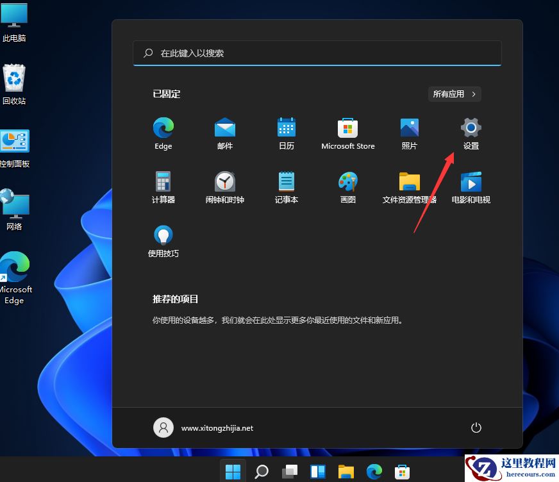This screenshot has height=482, width=559.
Task: Open 文件资源管理器 (File Explorer) from pinned apps
Action: click(409, 187)
